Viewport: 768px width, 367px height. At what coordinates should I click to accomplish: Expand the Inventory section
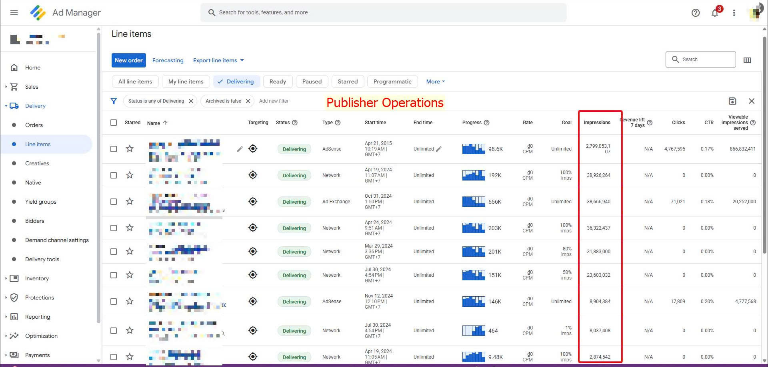(x=6, y=278)
